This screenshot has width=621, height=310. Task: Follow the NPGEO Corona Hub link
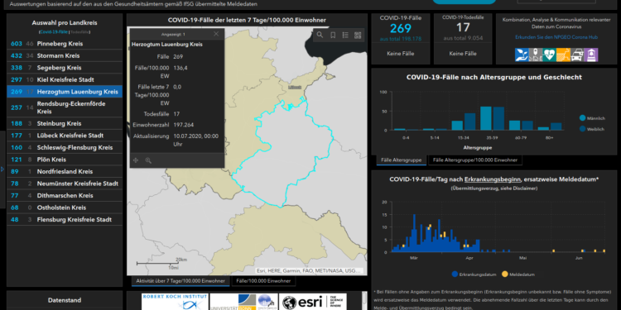point(556,37)
